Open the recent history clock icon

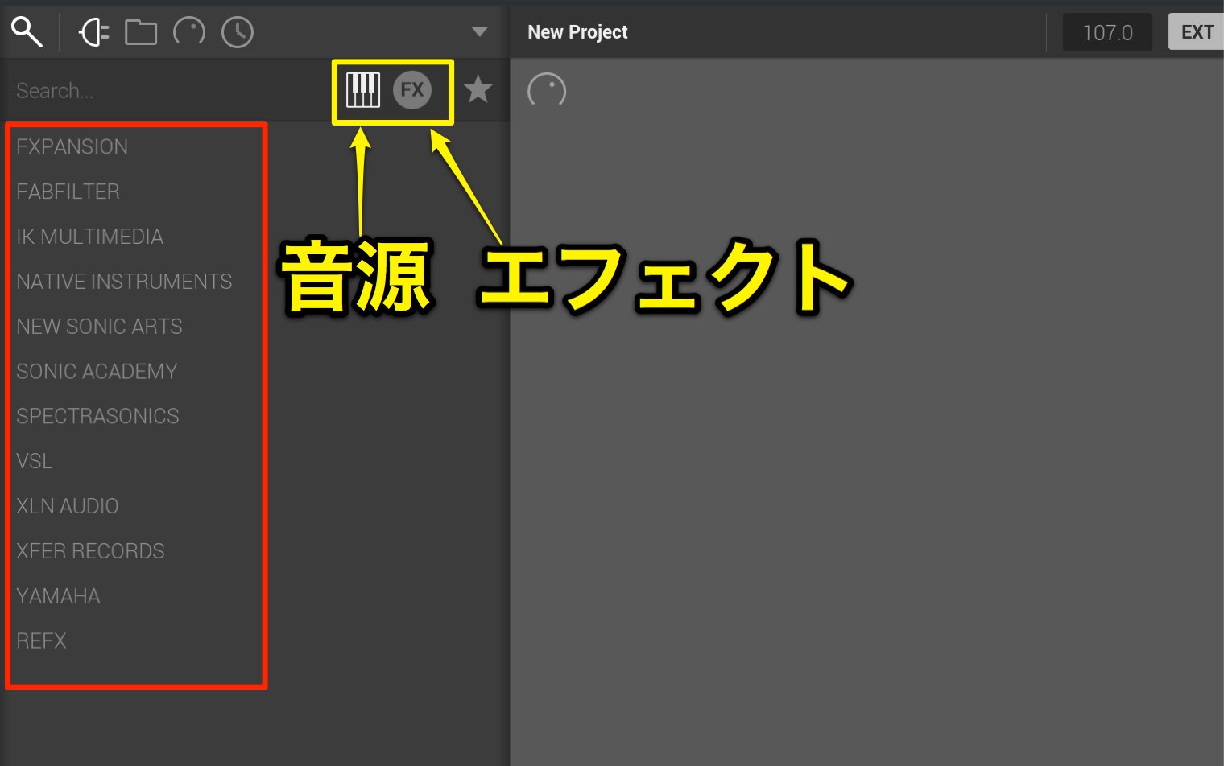238,32
